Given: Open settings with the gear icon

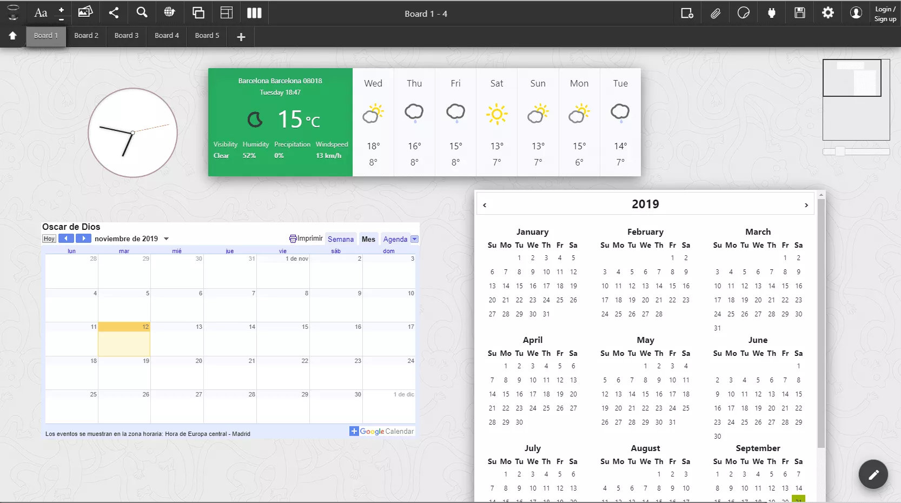Looking at the screenshot, I should click(x=828, y=13).
